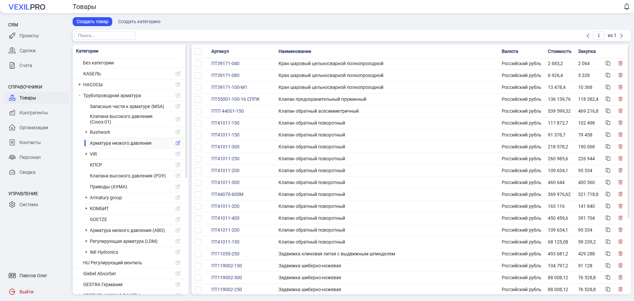Copy the ПТ39171-080 product row
Screen dimensions: 634x301
pos(608,75)
